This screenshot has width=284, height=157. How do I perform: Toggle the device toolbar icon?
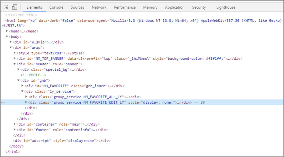[x=15, y=7]
